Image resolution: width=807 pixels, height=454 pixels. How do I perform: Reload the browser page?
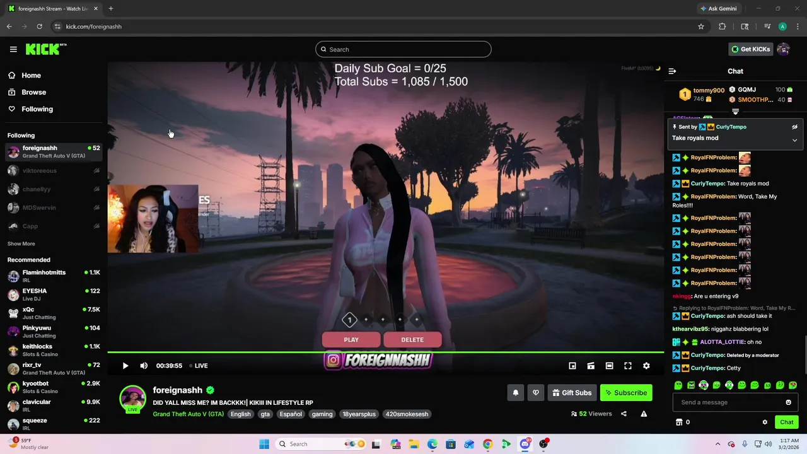point(39,26)
